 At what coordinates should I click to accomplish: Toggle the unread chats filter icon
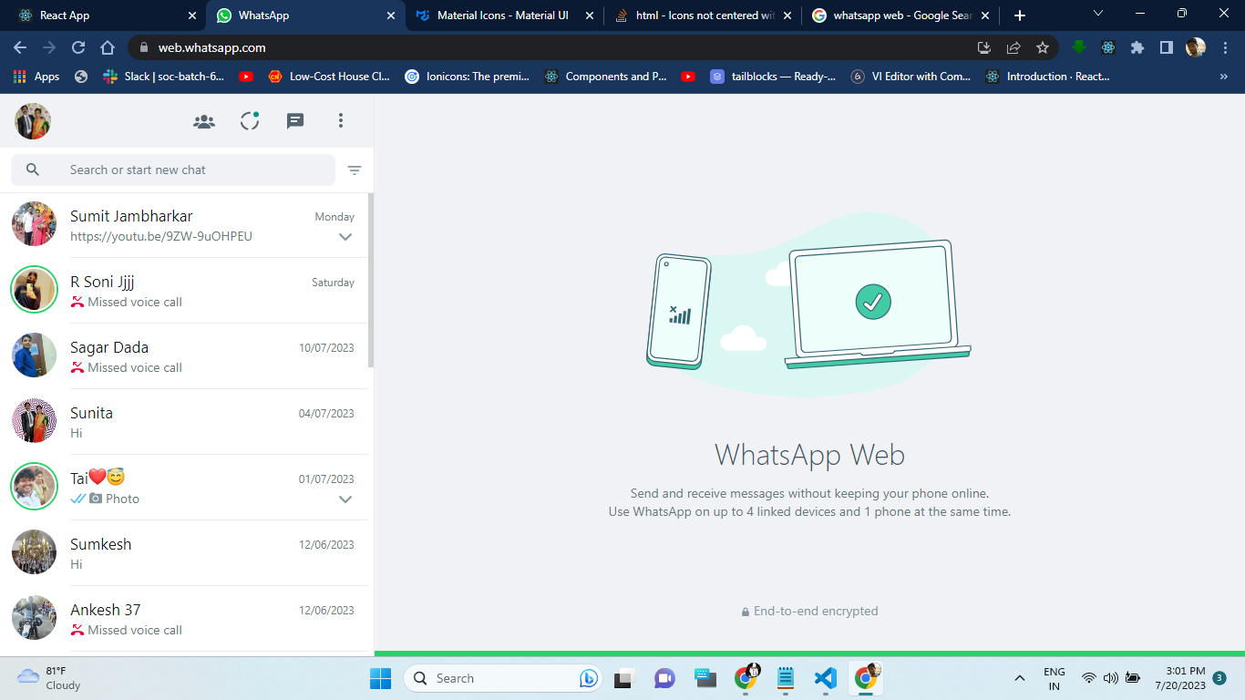[355, 170]
